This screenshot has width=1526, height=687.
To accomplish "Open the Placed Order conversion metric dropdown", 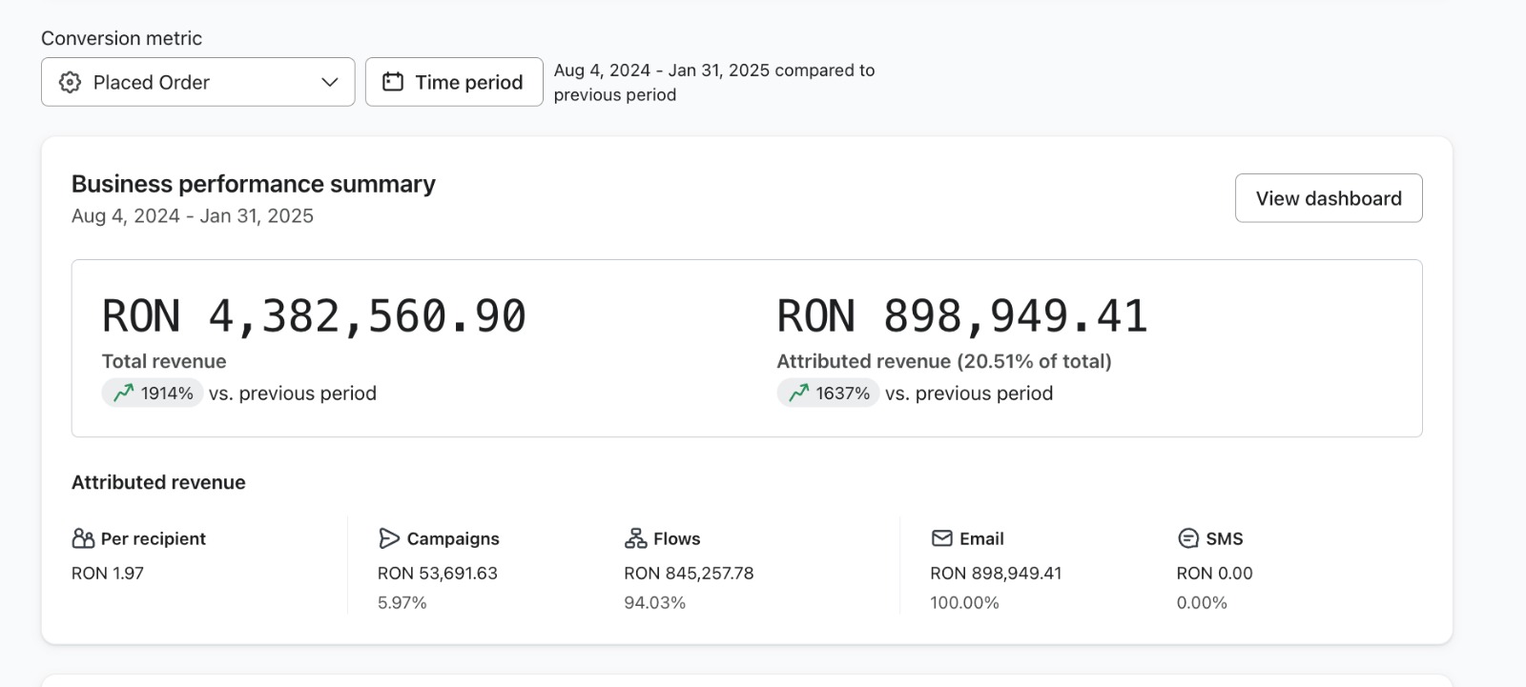I will 198,82.
